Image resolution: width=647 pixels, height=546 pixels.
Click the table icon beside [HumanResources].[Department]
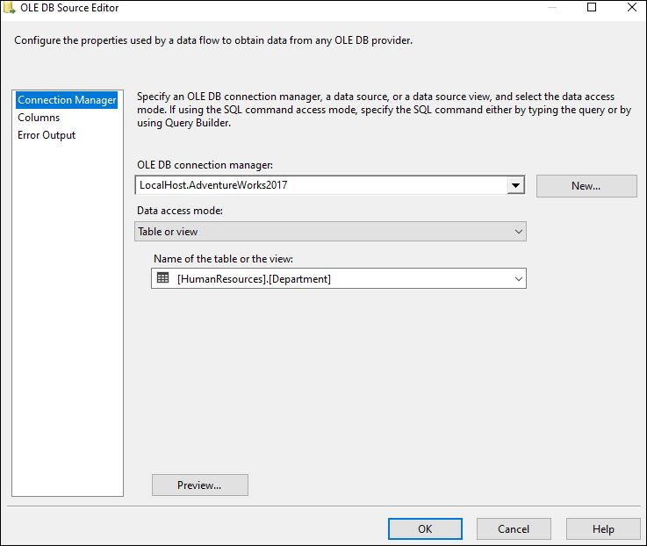pyautogui.click(x=163, y=278)
